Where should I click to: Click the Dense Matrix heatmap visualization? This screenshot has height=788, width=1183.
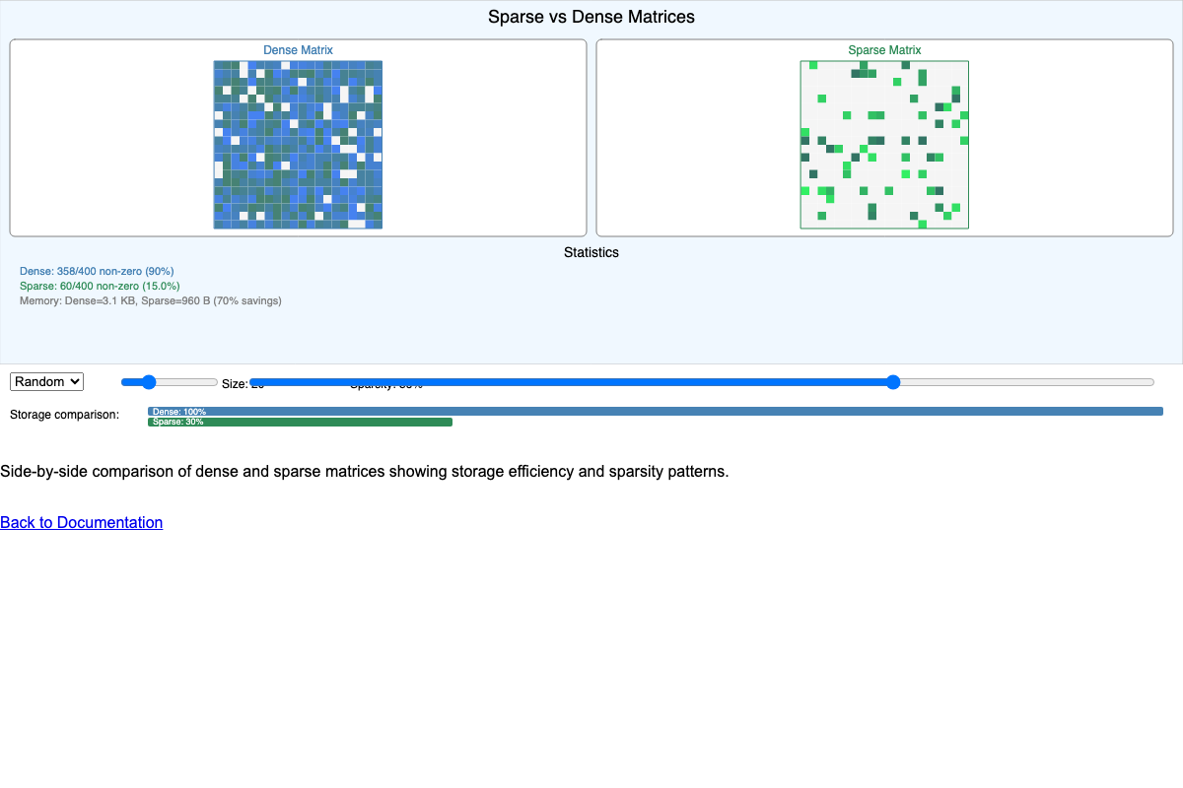[x=298, y=144]
